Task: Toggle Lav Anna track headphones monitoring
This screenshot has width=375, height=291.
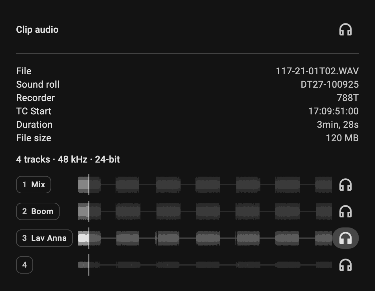Action: (x=345, y=238)
